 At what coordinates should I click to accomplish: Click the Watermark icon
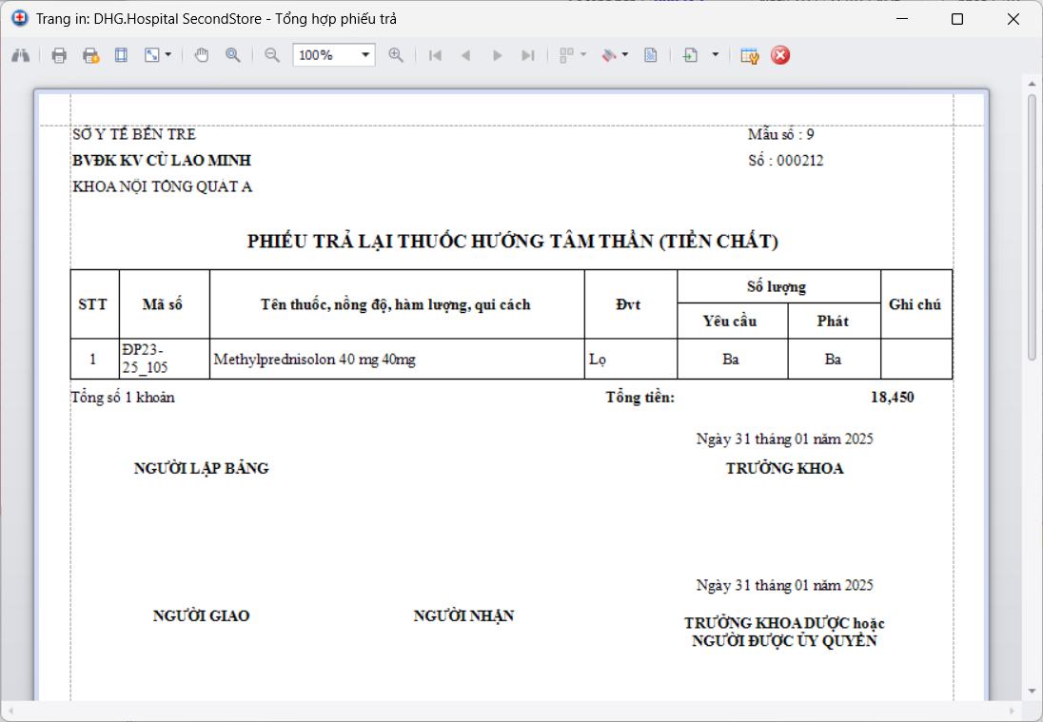[651, 55]
